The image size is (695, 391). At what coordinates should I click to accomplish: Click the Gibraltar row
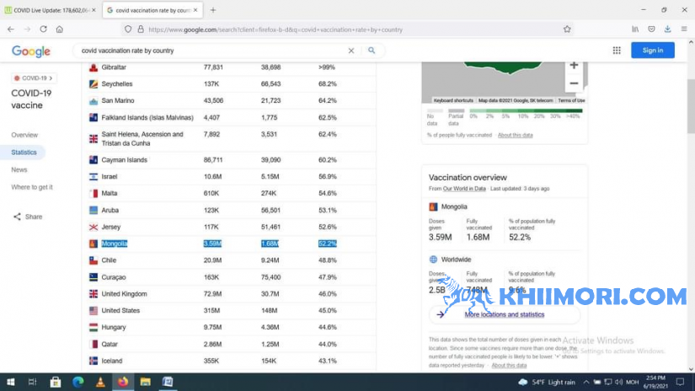[230, 67]
